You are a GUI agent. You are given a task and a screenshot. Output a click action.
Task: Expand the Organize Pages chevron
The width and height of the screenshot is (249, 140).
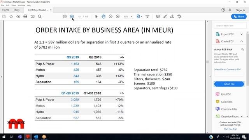coord(242,116)
